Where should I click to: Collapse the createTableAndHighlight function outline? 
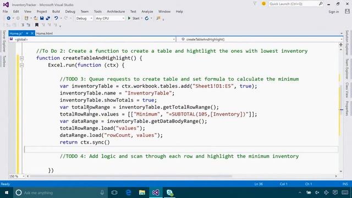click(21, 58)
